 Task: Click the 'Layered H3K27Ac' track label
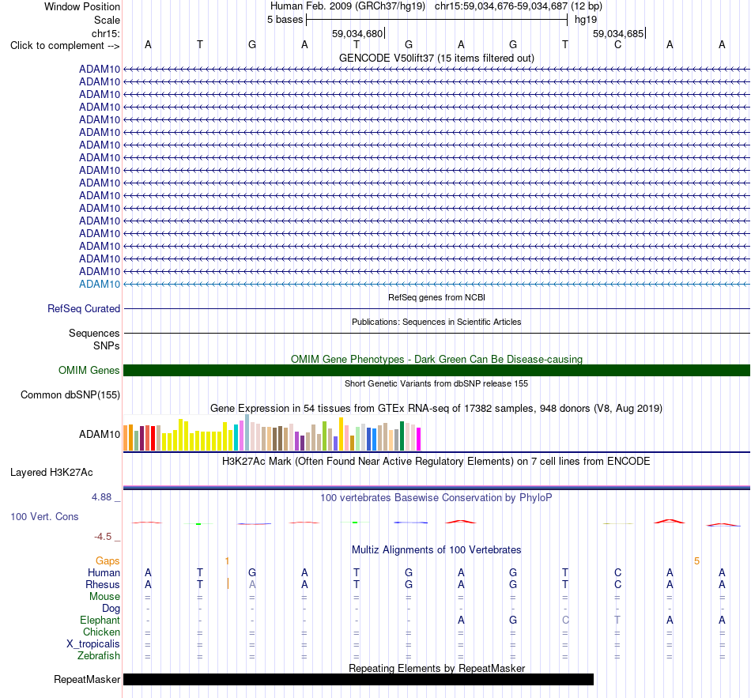51,473
